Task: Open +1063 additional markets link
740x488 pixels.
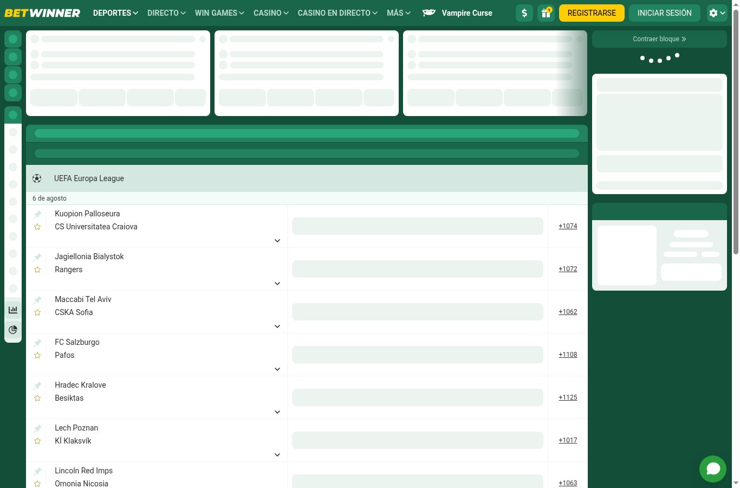Action: click(568, 483)
